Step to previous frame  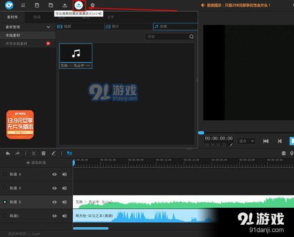tap(280, 141)
